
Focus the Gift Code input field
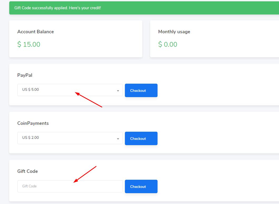pos(70,186)
